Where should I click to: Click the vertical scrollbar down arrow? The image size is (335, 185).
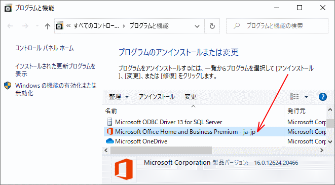click(330, 141)
